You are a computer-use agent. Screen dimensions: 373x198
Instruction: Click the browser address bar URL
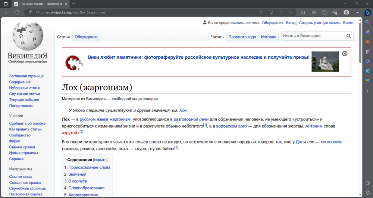click(x=71, y=12)
